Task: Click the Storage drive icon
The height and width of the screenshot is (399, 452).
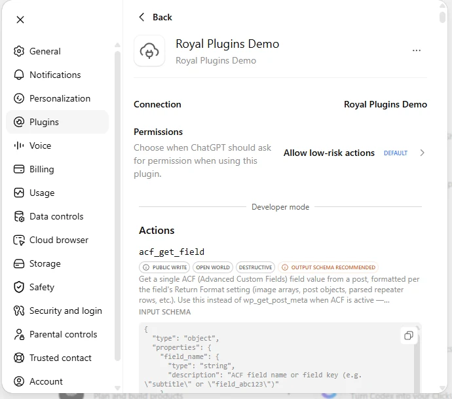Action: click(x=19, y=263)
